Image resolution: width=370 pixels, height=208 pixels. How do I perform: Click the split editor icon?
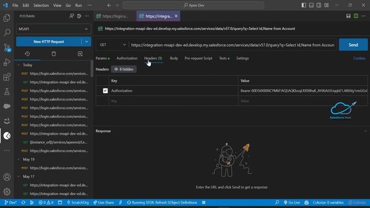356,16
